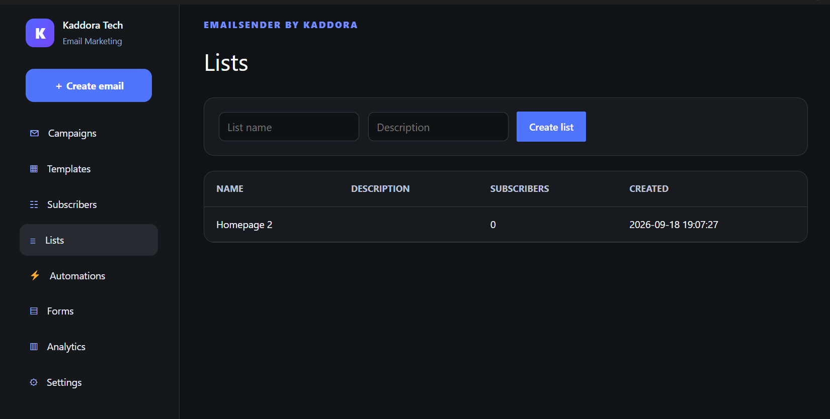Click the Create email button
This screenshot has width=830, height=419.
coord(89,85)
